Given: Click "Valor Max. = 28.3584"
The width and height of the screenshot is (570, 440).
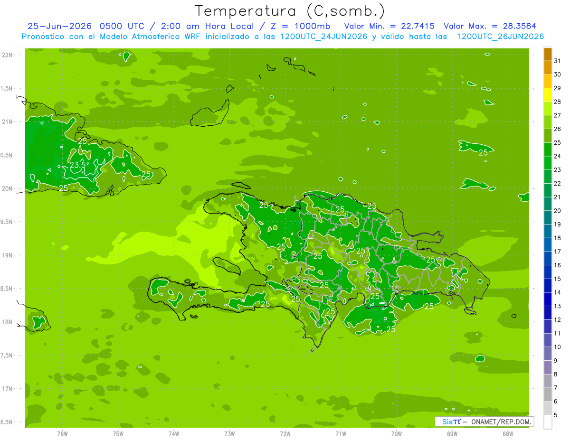Looking at the screenshot, I should pos(491,26).
